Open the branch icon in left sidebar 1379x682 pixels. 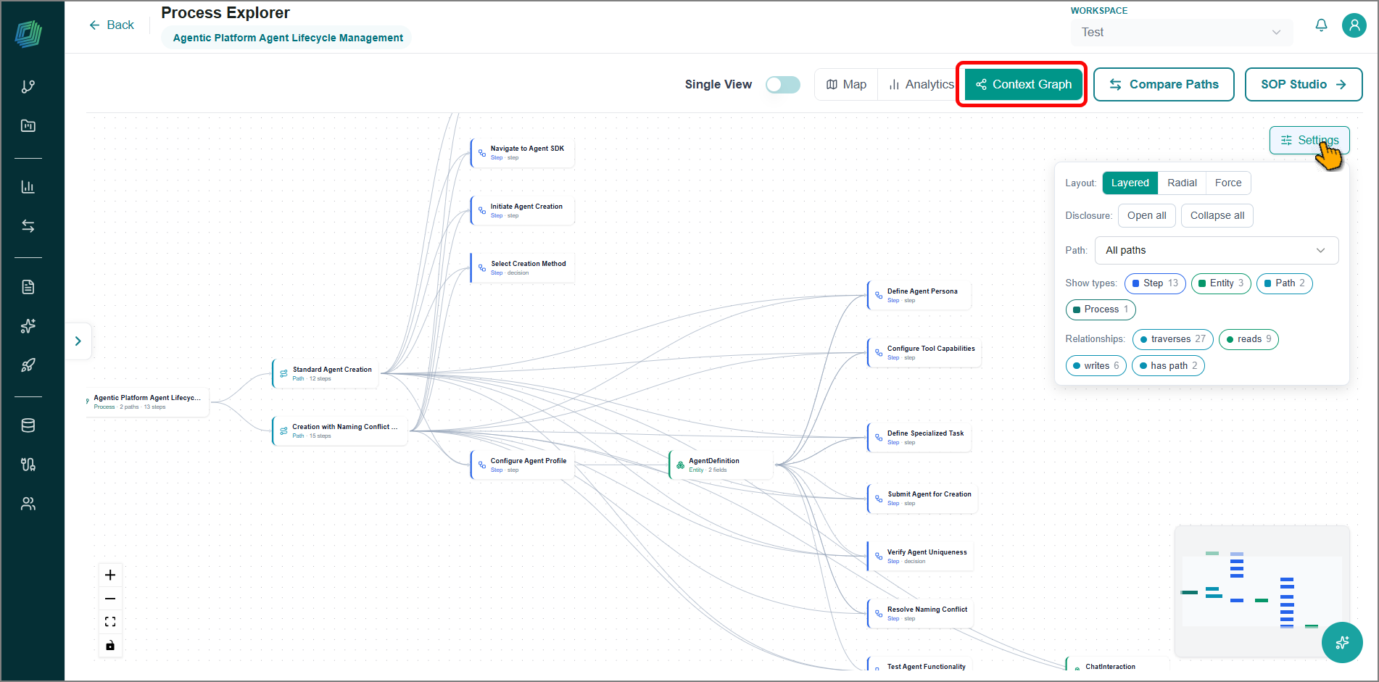28,87
